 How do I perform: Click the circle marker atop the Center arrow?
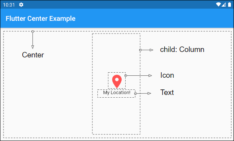point(33,32)
